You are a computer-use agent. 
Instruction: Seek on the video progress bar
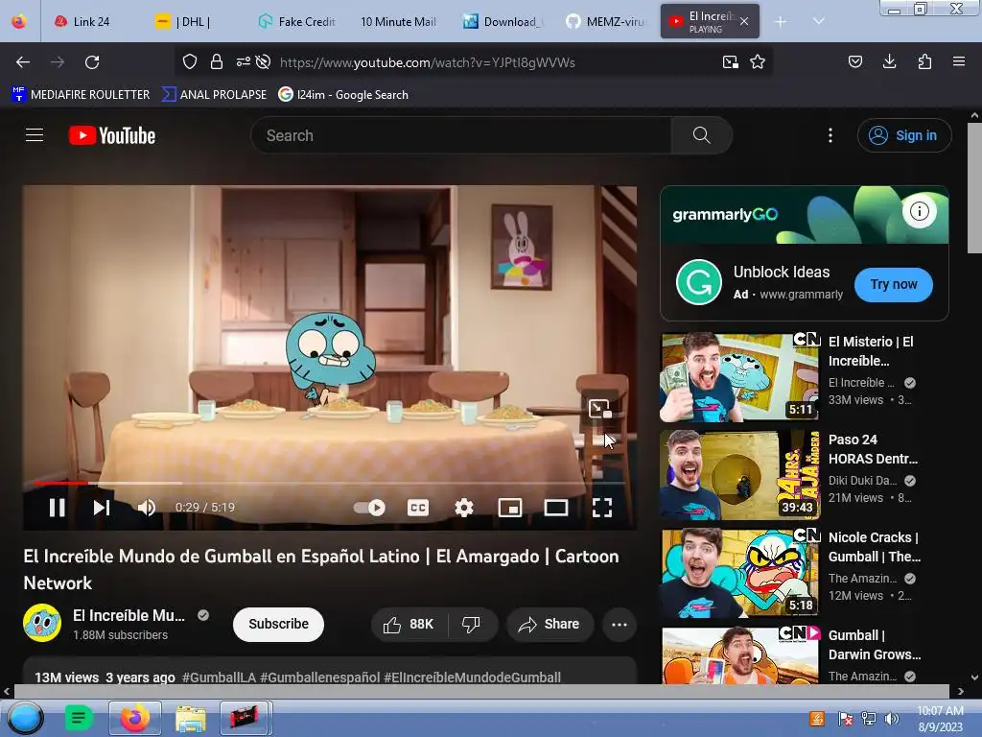click(330, 484)
